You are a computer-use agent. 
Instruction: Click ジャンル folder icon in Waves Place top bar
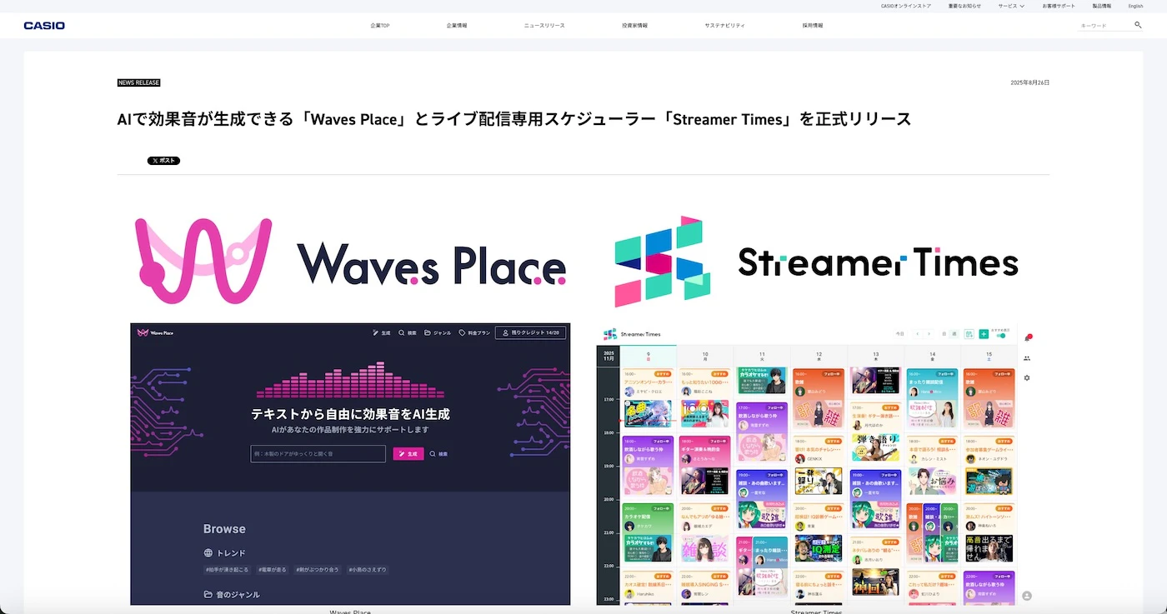point(428,332)
